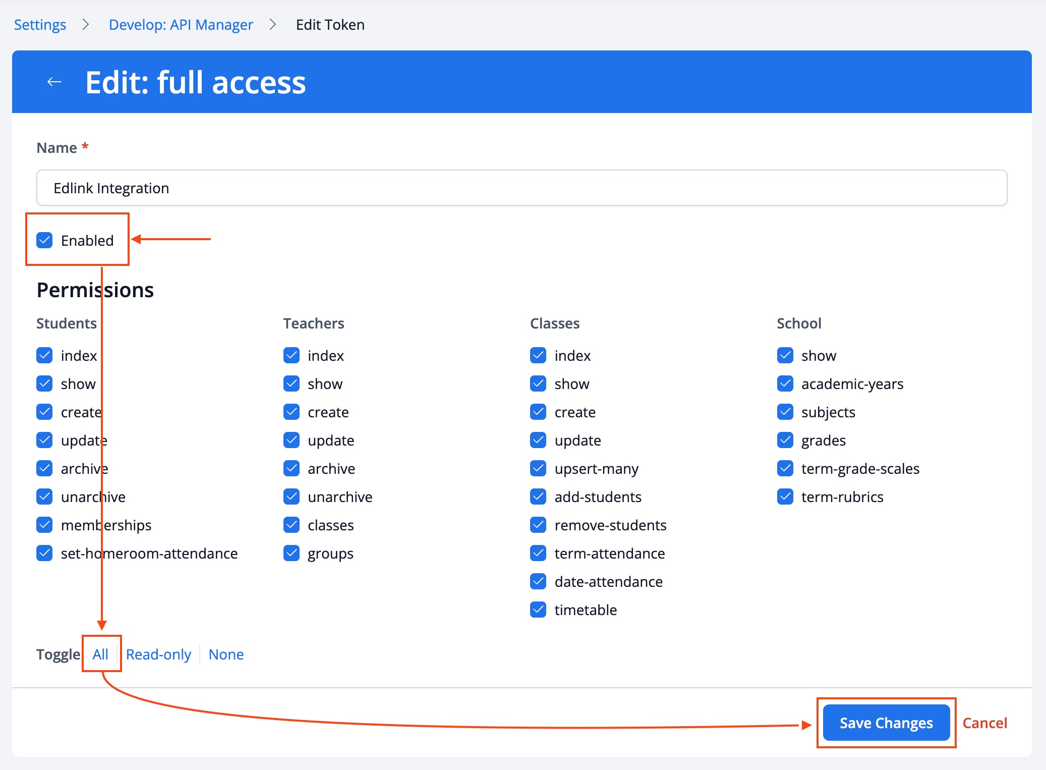Viewport: 1046px width, 770px height.
Task: Toggle Classes timetable permission
Action: coord(538,610)
